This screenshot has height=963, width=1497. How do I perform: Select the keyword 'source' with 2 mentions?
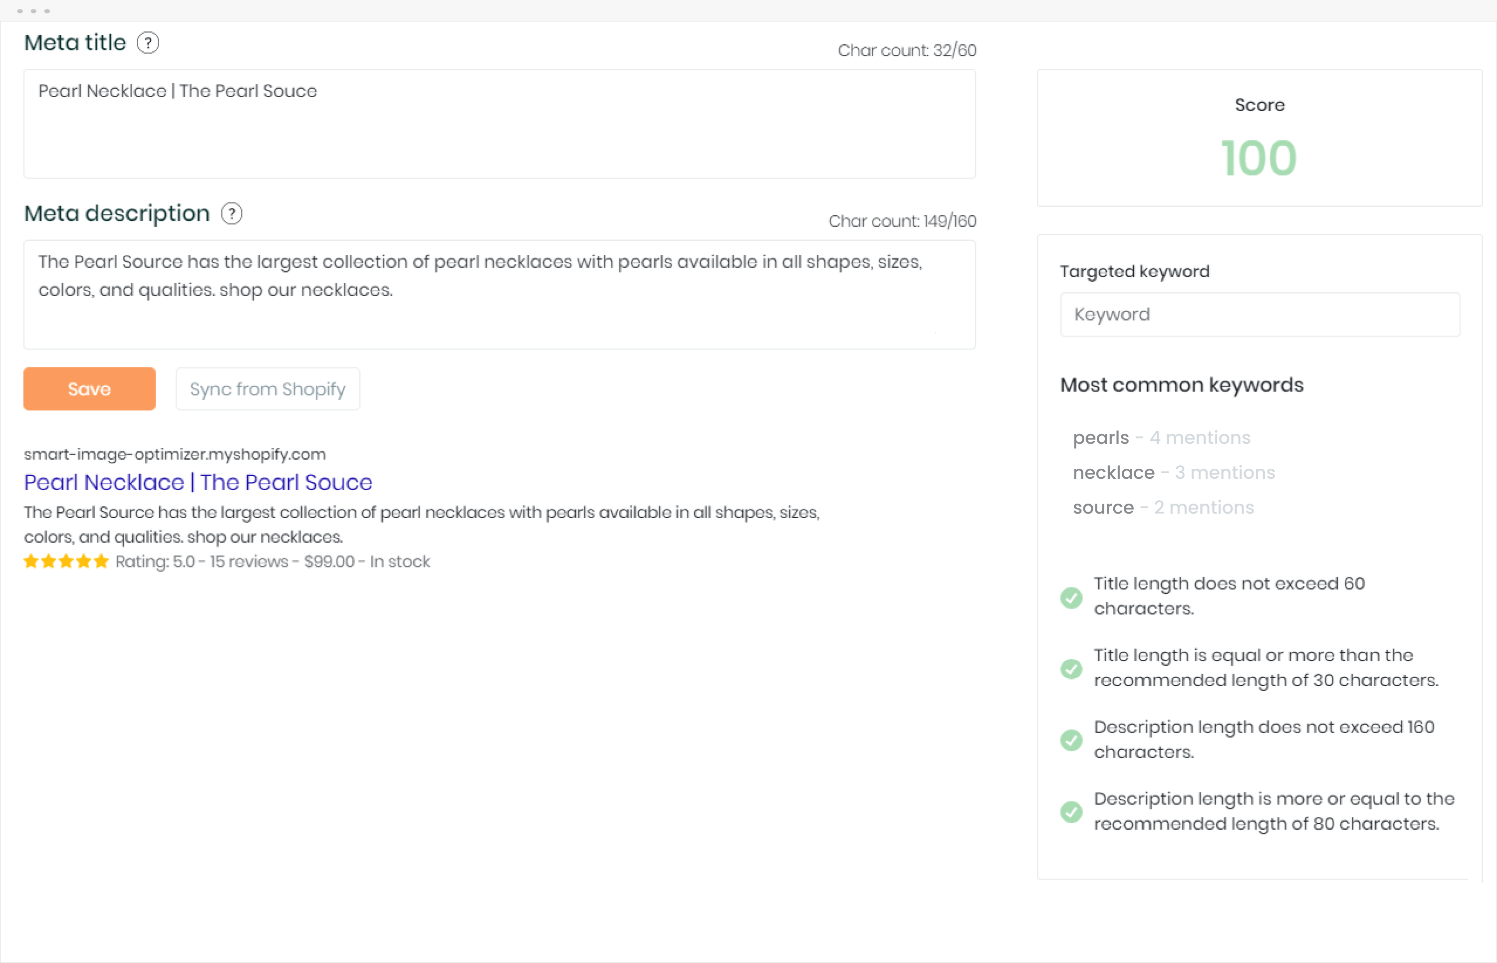[x=1103, y=507]
